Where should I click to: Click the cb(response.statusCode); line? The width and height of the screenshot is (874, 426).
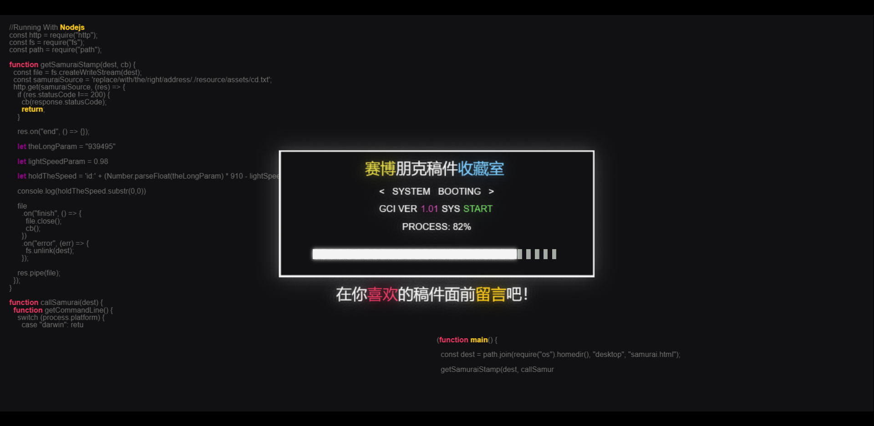64,102
